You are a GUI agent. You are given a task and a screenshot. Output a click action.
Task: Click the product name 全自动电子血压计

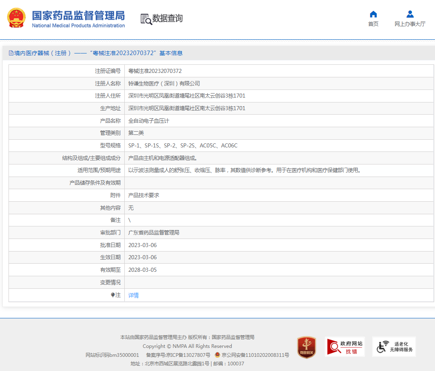click(x=149, y=121)
